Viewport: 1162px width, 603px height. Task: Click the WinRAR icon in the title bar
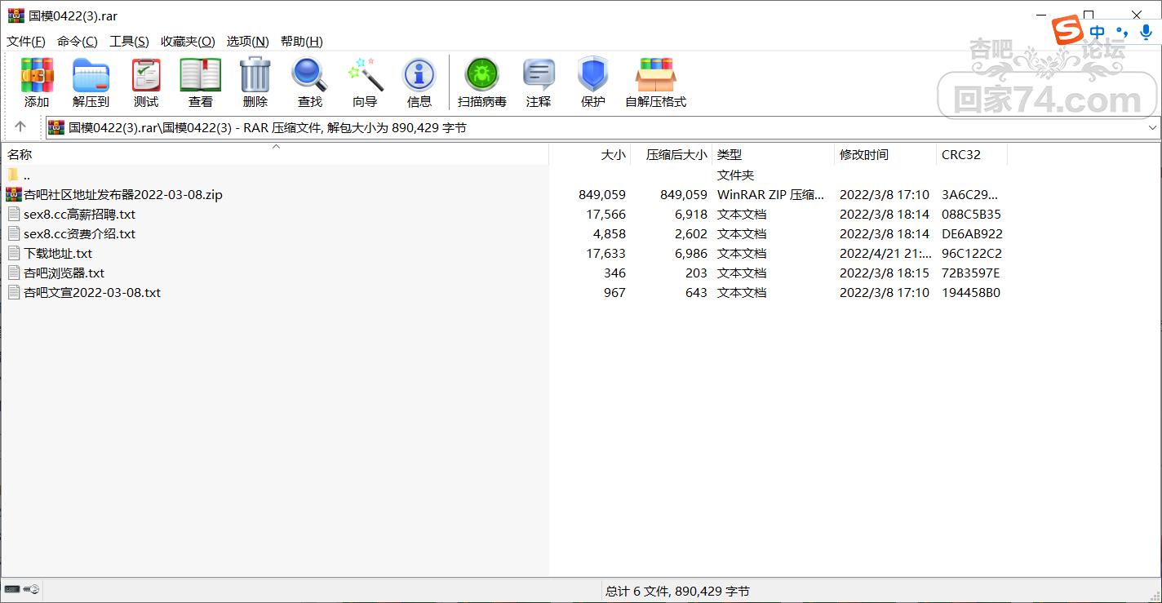16,16
